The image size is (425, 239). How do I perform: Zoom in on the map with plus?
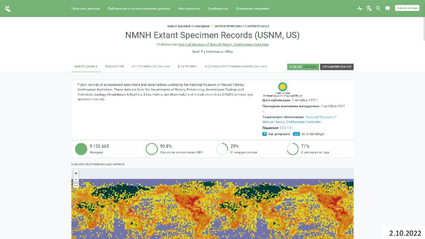76,173
